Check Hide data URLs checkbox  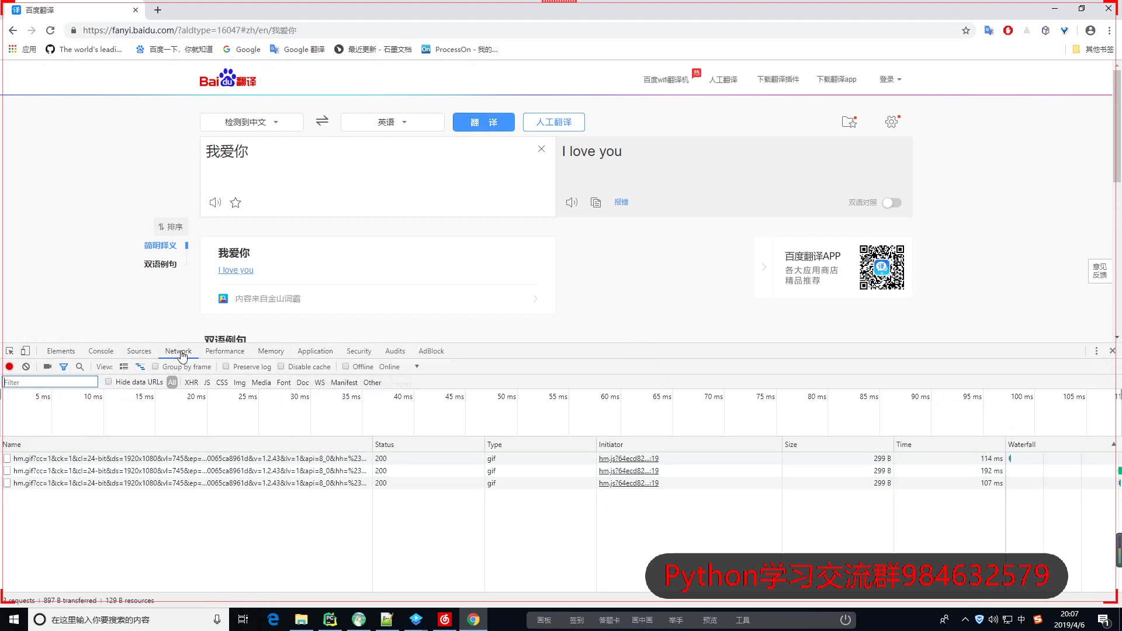(108, 382)
